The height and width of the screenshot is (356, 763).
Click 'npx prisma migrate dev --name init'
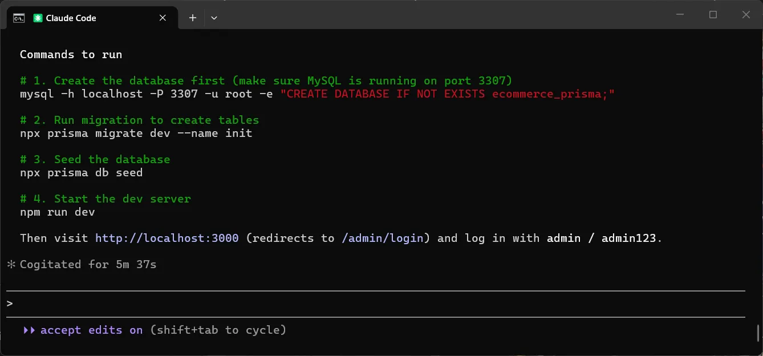[x=136, y=133]
